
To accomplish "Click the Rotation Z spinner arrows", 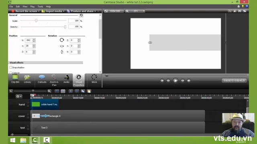I will pos(79,40).
